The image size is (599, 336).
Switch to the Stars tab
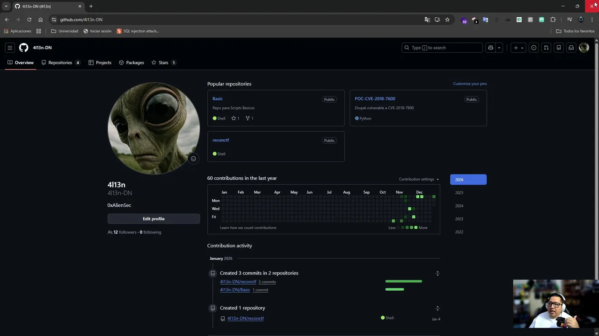pyautogui.click(x=163, y=63)
